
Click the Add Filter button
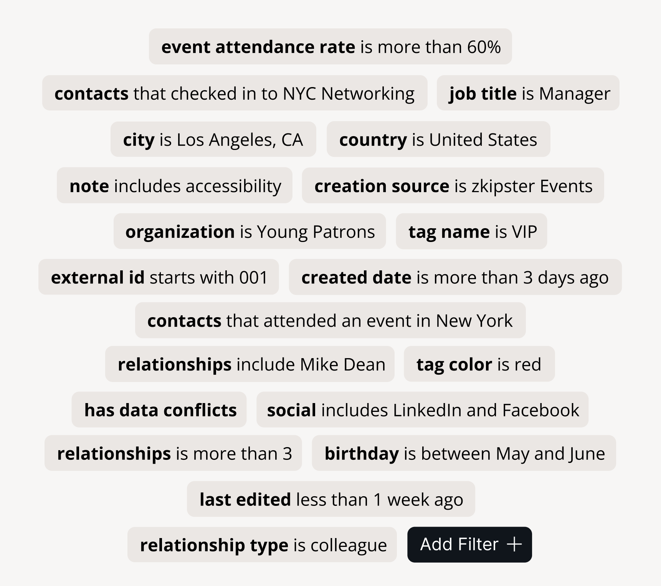(x=469, y=545)
